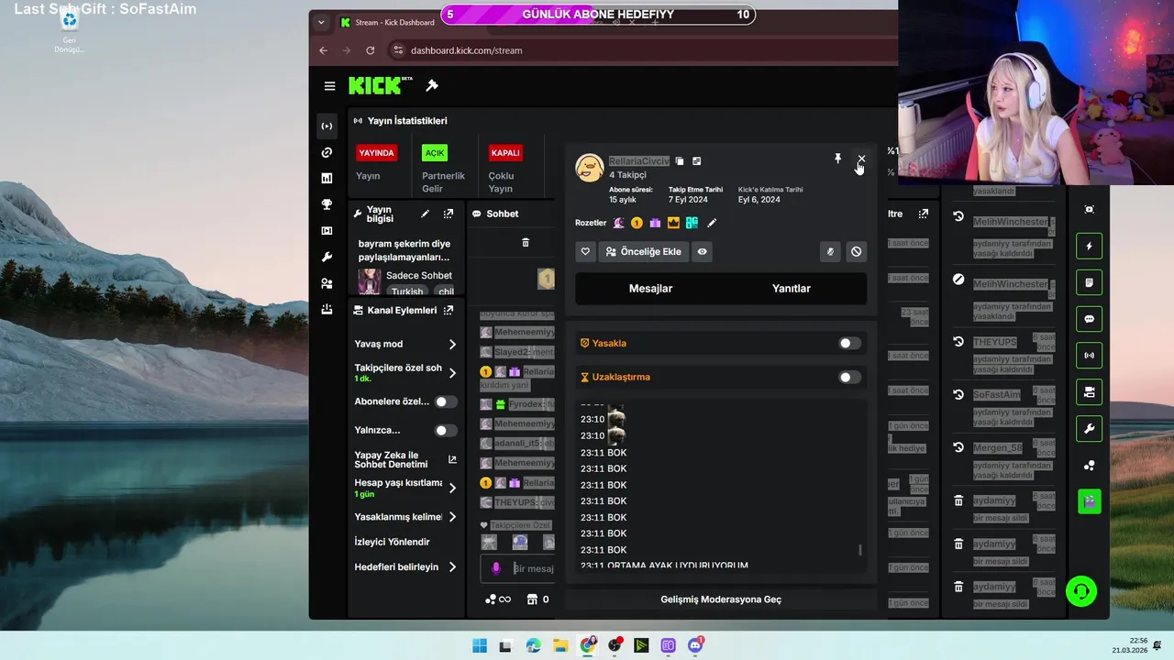The height and width of the screenshot is (660, 1174).
Task: Enable the Yalnızca toggle
Action: [446, 430]
